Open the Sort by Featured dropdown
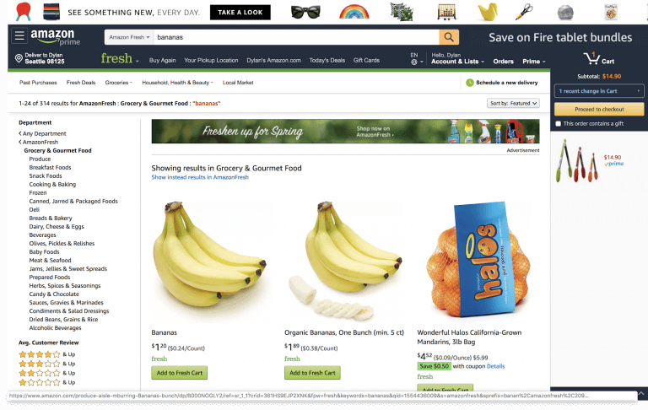This screenshot has height=410, width=648. click(513, 103)
